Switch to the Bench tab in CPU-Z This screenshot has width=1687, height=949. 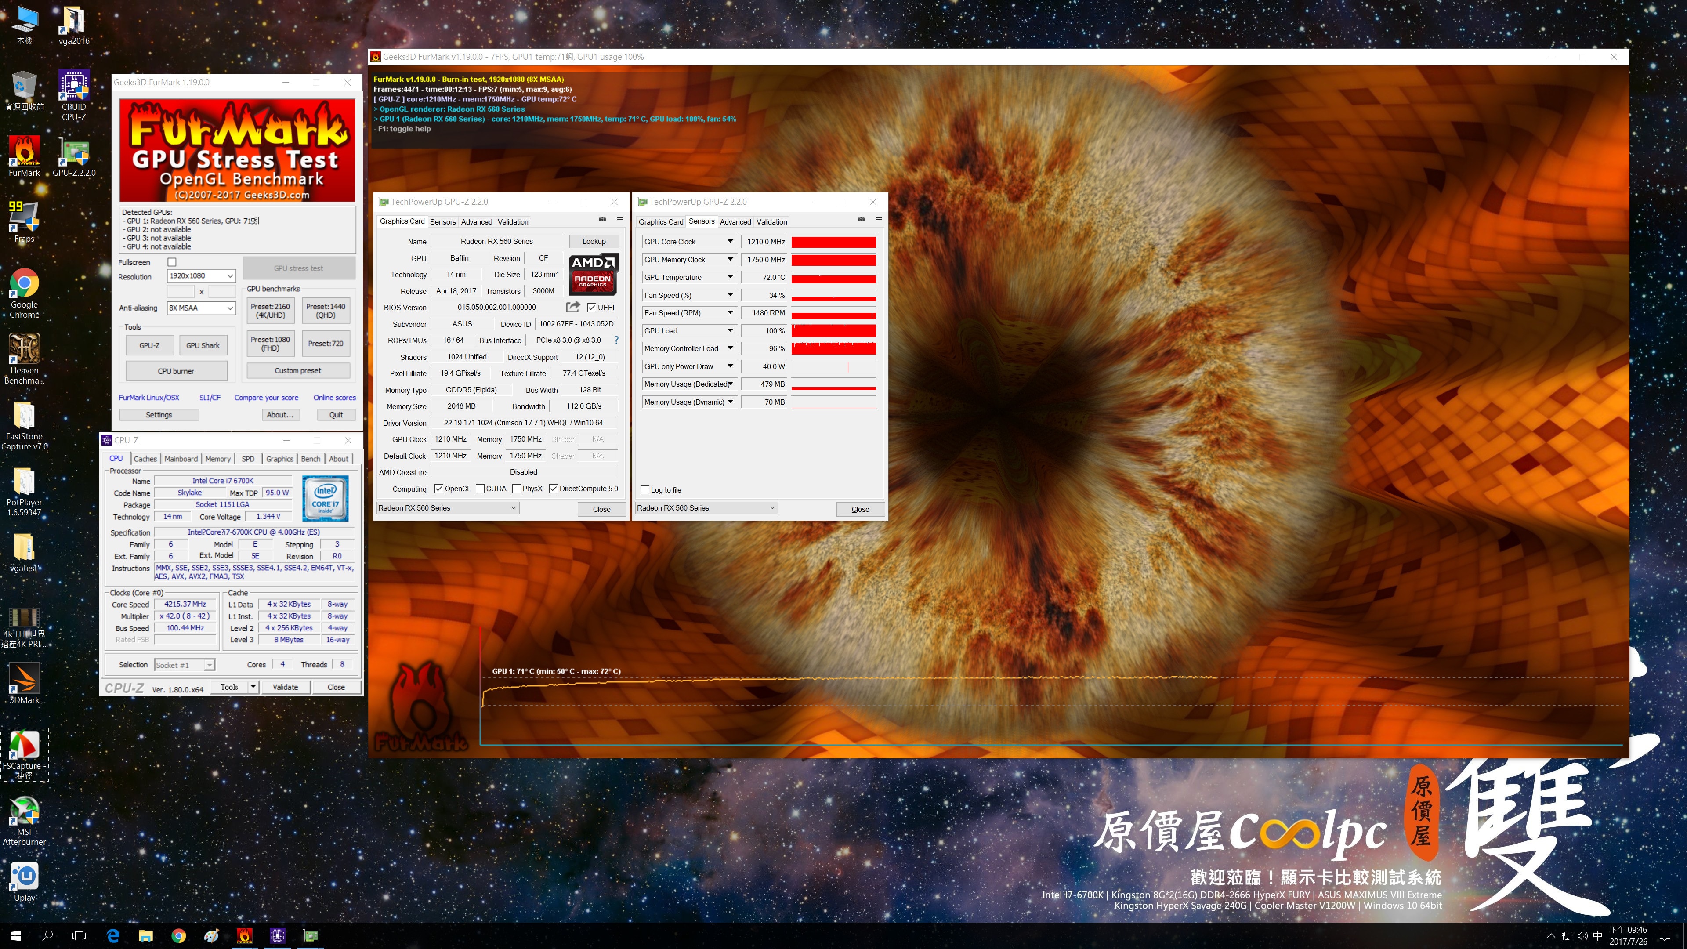[311, 459]
